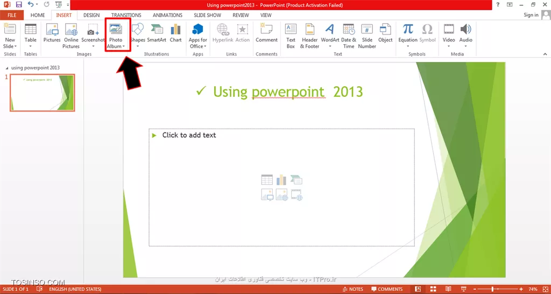The width and height of the screenshot is (551, 294).
Task: Select slide 1 thumbnail
Action: coord(42,93)
